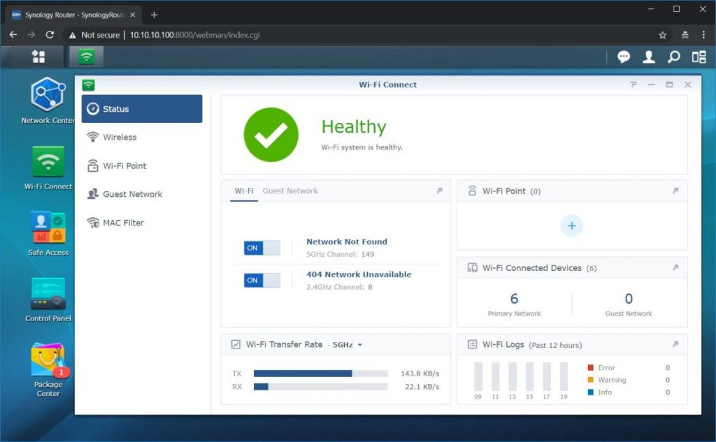Open Wi-Fi Point in the sidebar
Image resolution: width=716 pixels, height=442 pixels.
click(142, 165)
